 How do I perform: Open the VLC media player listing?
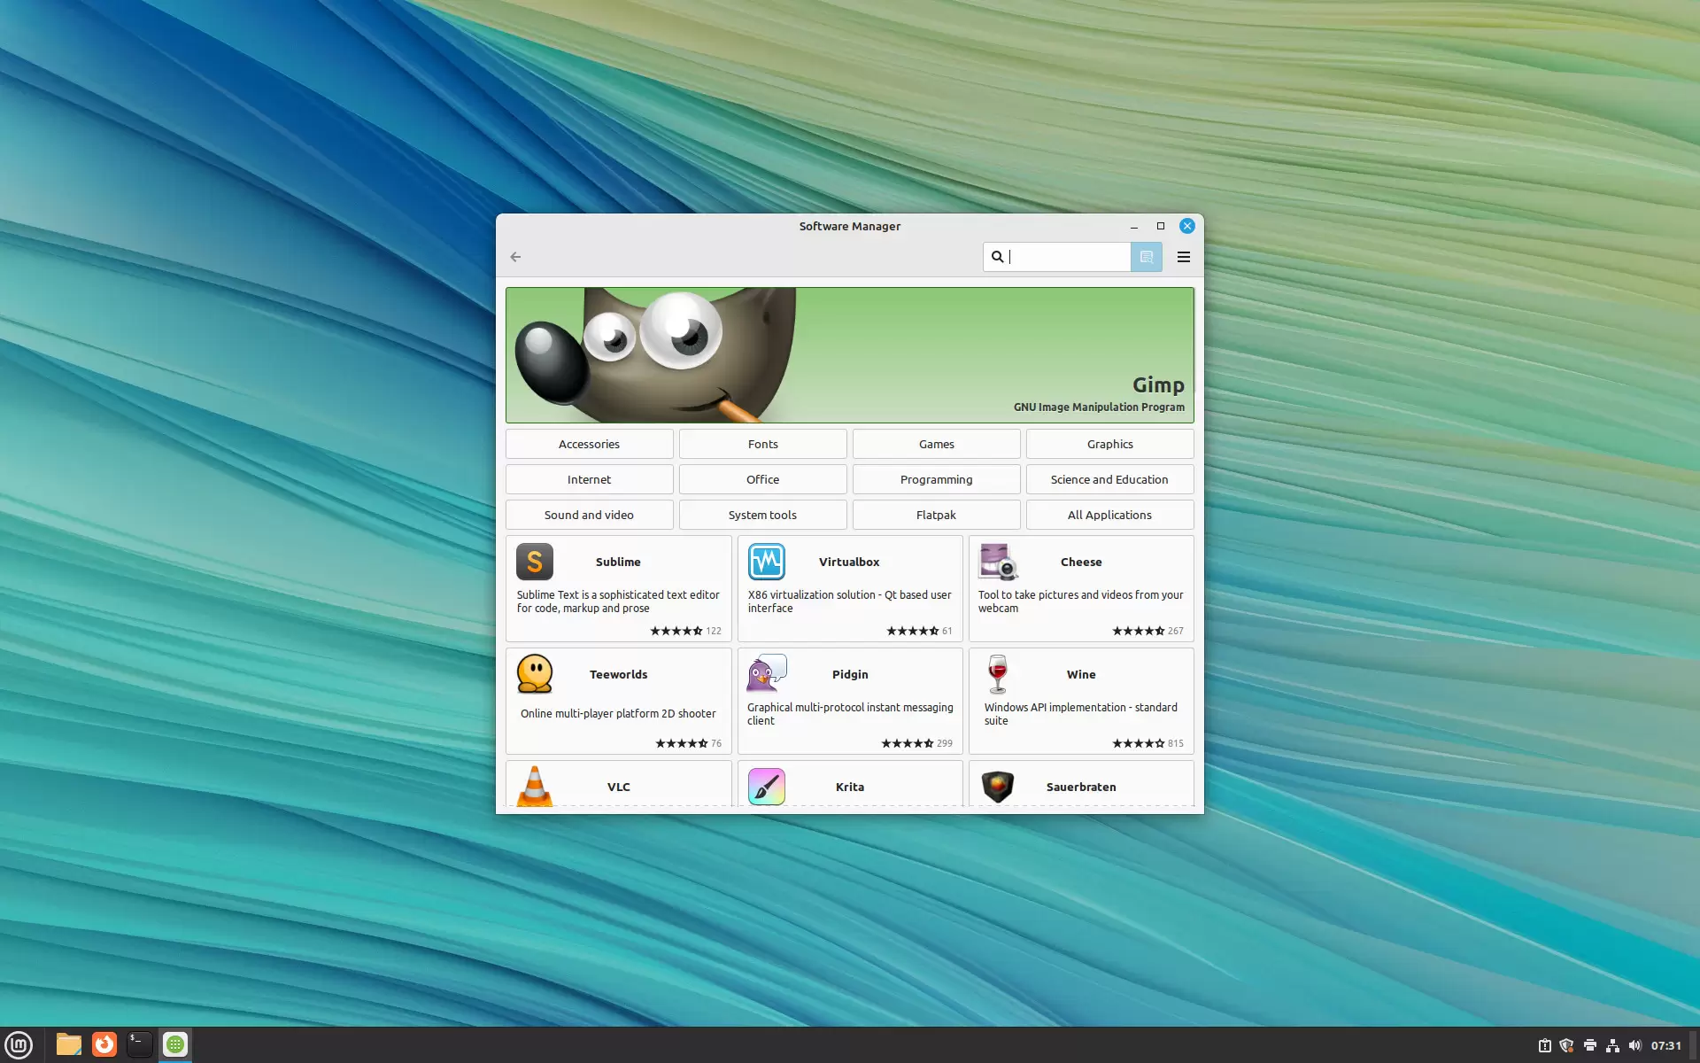pos(618,787)
